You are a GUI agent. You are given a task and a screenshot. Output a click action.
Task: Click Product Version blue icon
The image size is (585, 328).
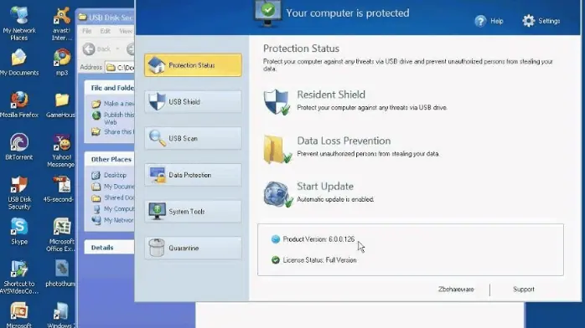coord(276,239)
